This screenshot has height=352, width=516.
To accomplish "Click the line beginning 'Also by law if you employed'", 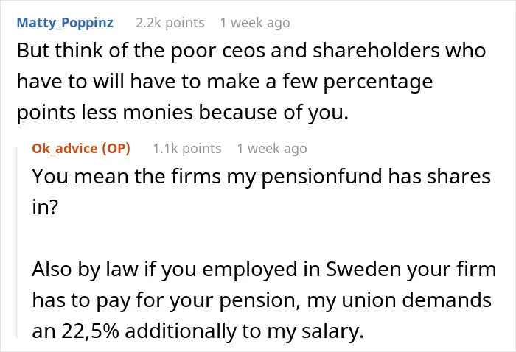I will pos(264,269).
